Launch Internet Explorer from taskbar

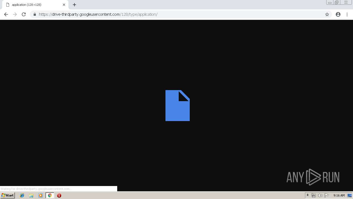pyautogui.click(x=22, y=195)
